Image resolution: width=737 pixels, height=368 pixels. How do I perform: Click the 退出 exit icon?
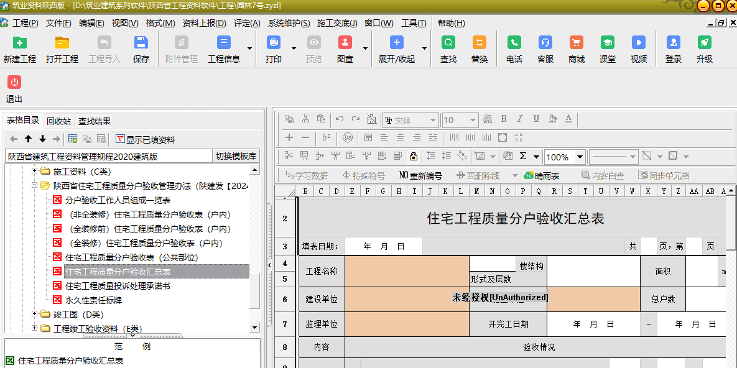point(14,83)
